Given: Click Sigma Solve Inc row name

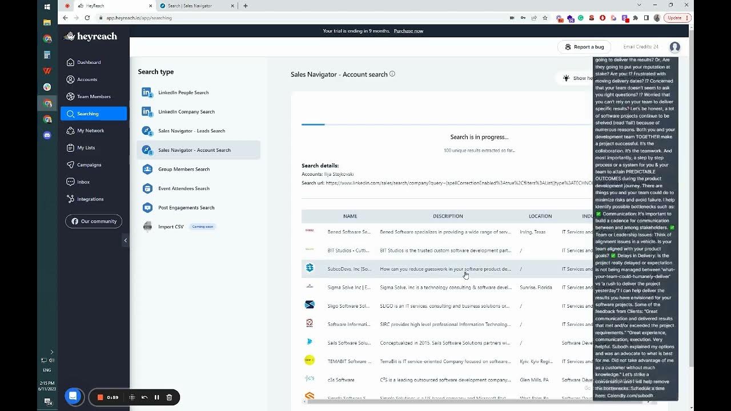Looking at the screenshot, I should pyautogui.click(x=349, y=288).
